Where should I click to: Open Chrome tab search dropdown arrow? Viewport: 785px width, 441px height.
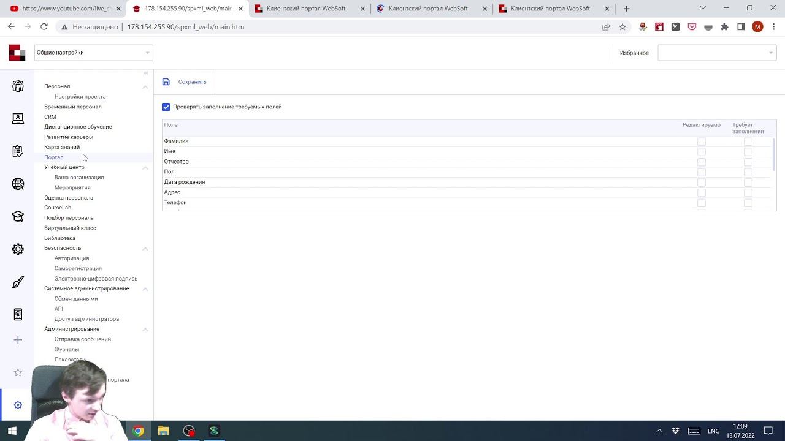click(703, 9)
